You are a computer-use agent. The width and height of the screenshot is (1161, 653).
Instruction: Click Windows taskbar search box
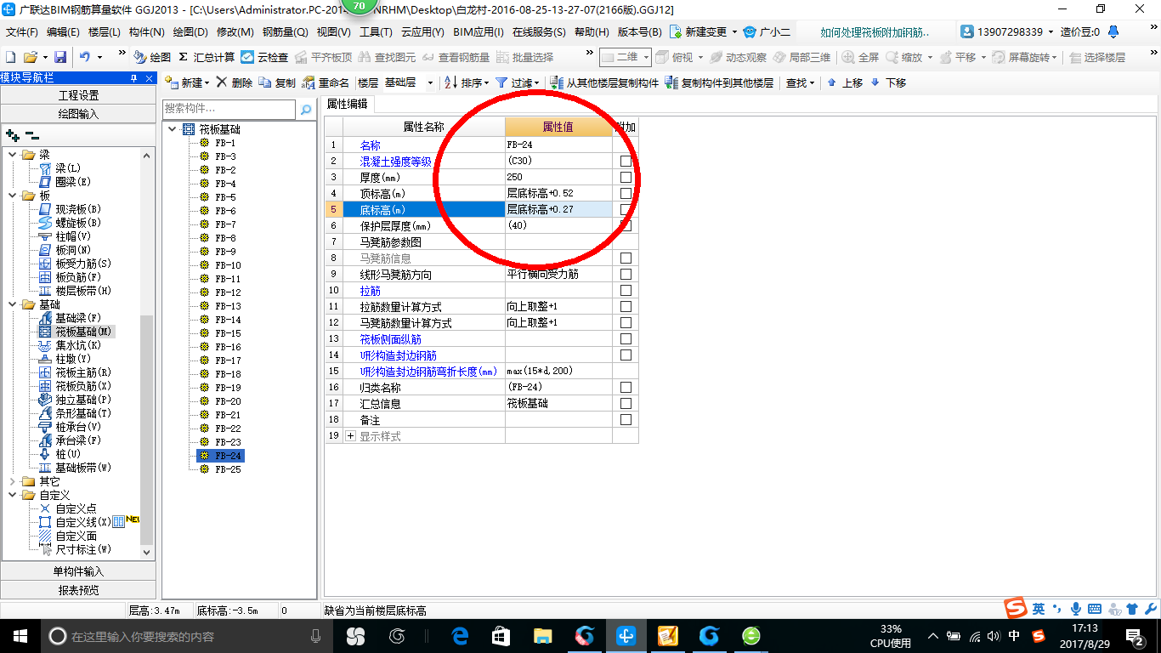click(x=186, y=636)
